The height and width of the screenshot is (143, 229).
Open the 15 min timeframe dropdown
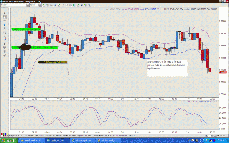40,5
